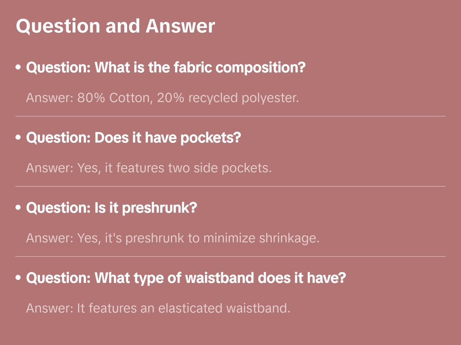Click the 'Answer:' label in pockets answer
This screenshot has width=461, height=345.
pos(50,168)
